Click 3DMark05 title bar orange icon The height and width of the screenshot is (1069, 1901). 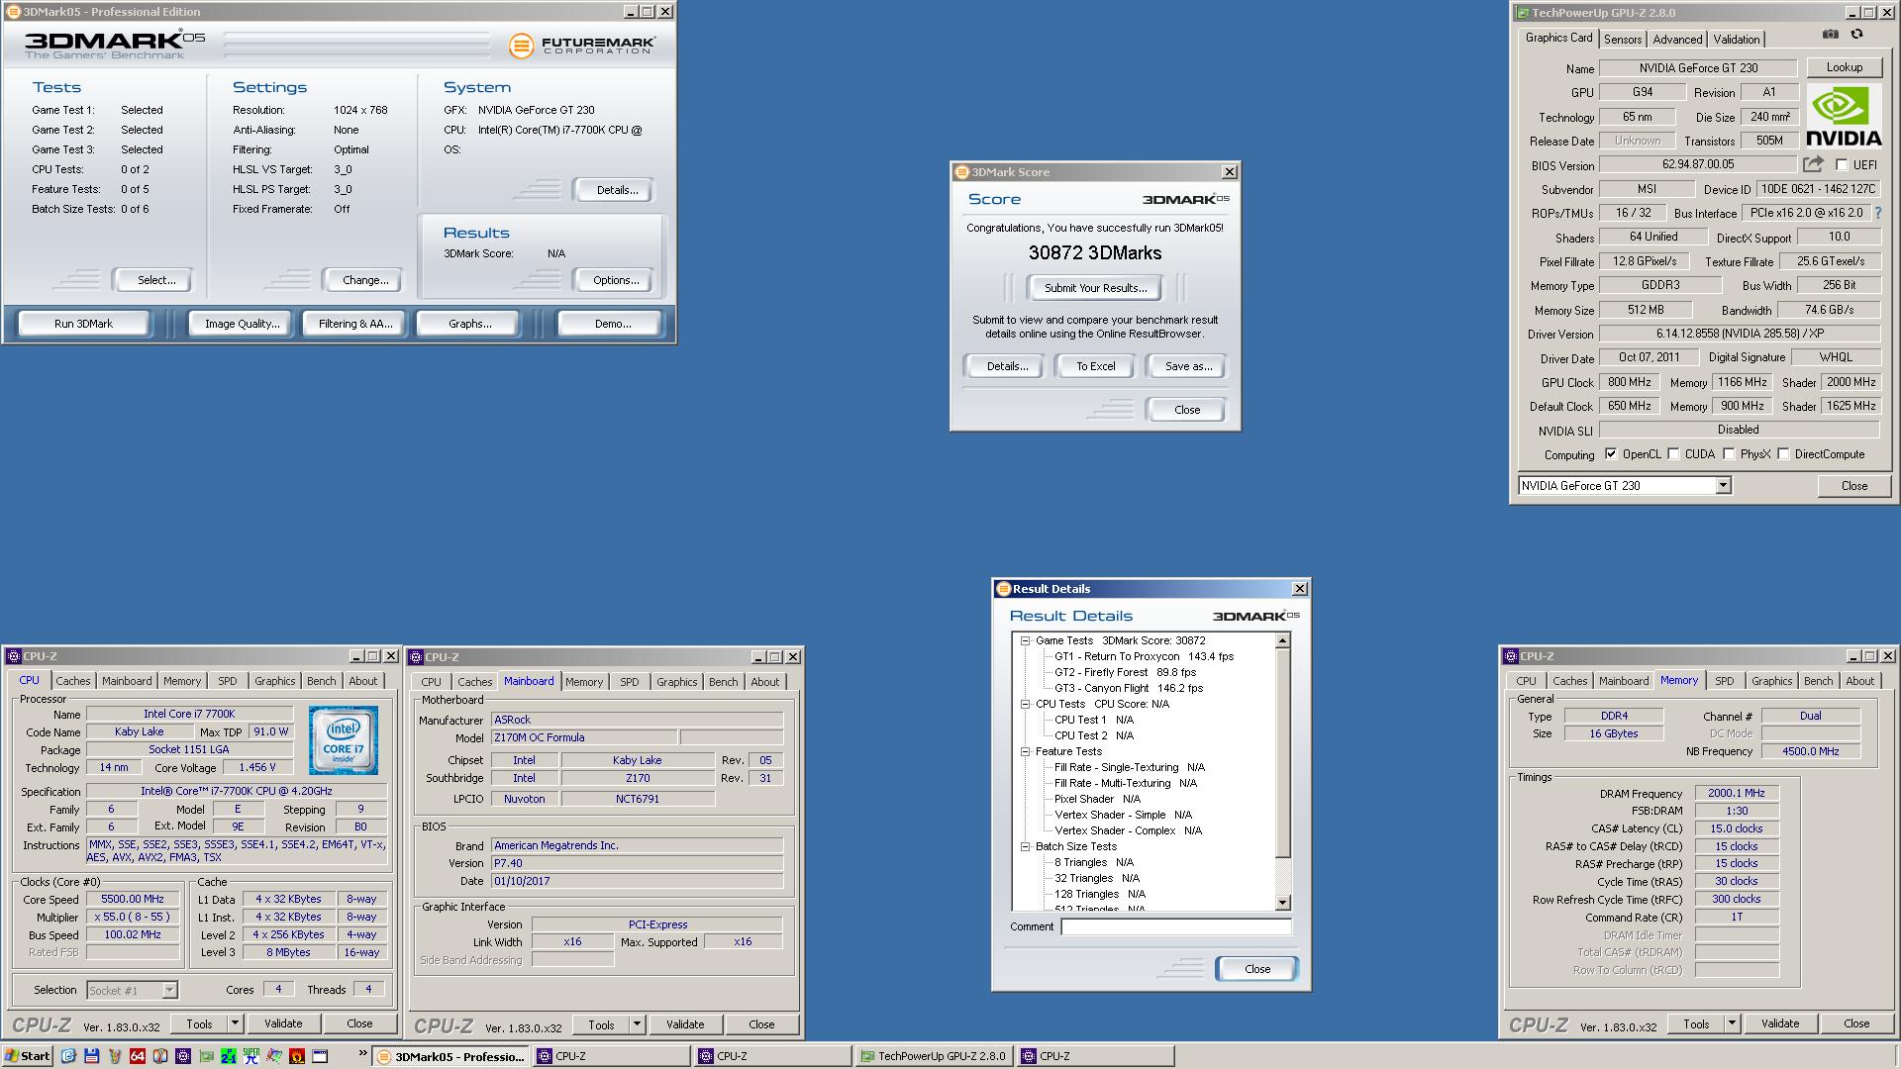13,12
